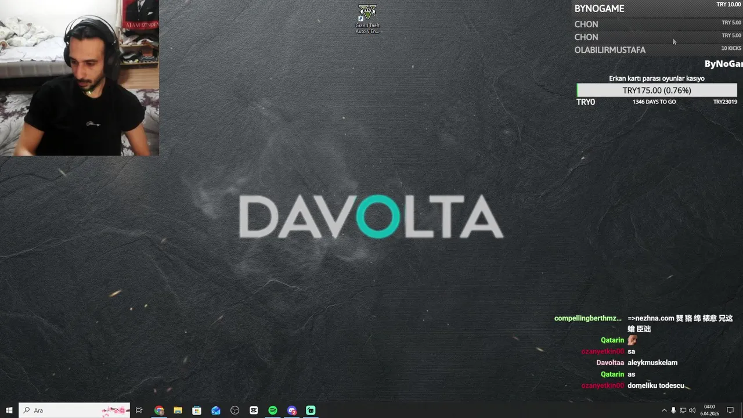Open the Outlook mail app on the taskbar

pyautogui.click(x=216, y=410)
